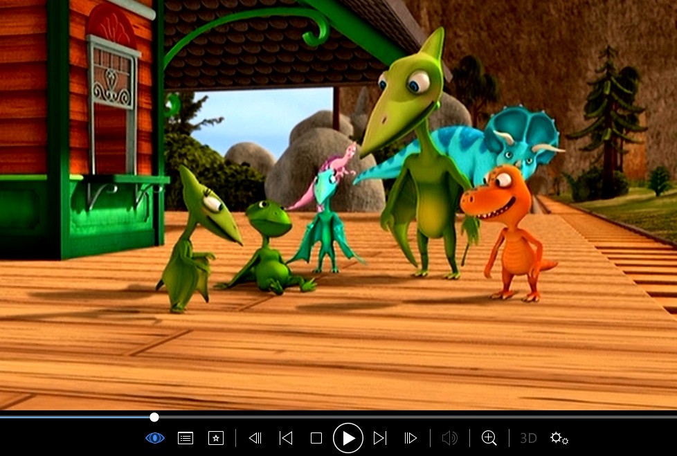Click the seek bar playhead knob

click(154, 417)
